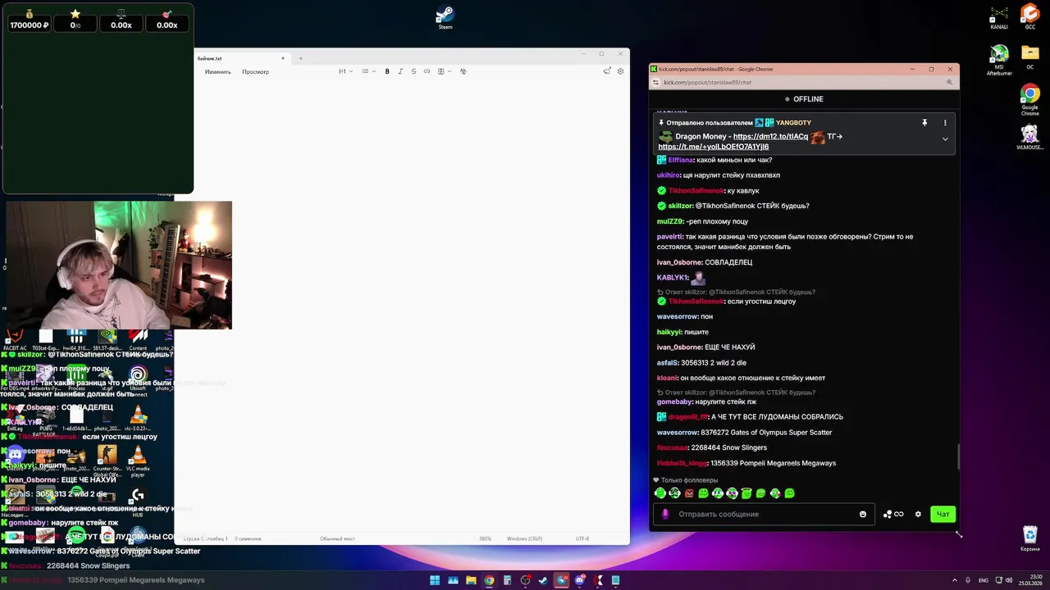Click username Elffiana in chat
This screenshot has height=590, width=1050.
[x=681, y=160]
